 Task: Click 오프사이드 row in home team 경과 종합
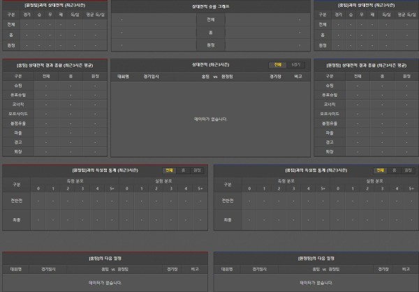[17, 113]
